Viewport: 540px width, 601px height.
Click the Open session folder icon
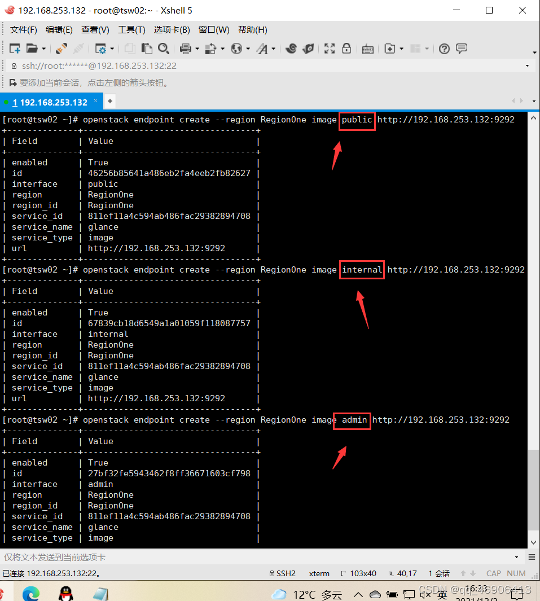[32, 49]
